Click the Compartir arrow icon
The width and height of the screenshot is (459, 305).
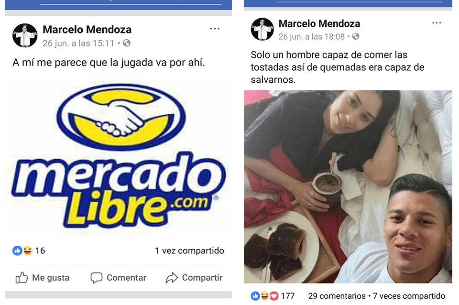click(172, 277)
